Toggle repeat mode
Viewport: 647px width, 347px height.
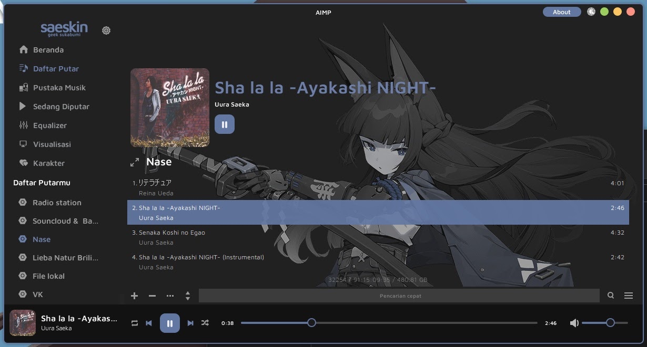tap(135, 323)
